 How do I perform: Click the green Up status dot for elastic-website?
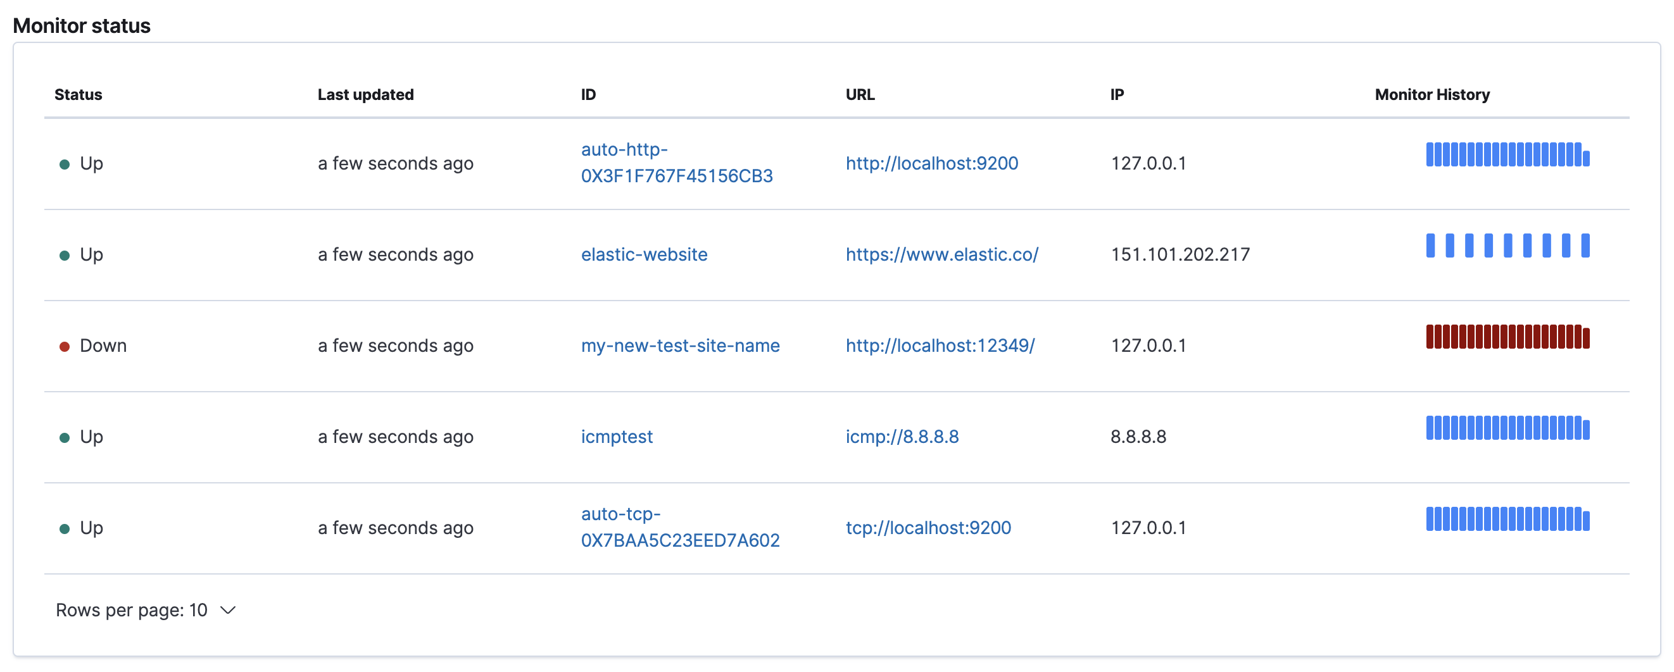[65, 255]
